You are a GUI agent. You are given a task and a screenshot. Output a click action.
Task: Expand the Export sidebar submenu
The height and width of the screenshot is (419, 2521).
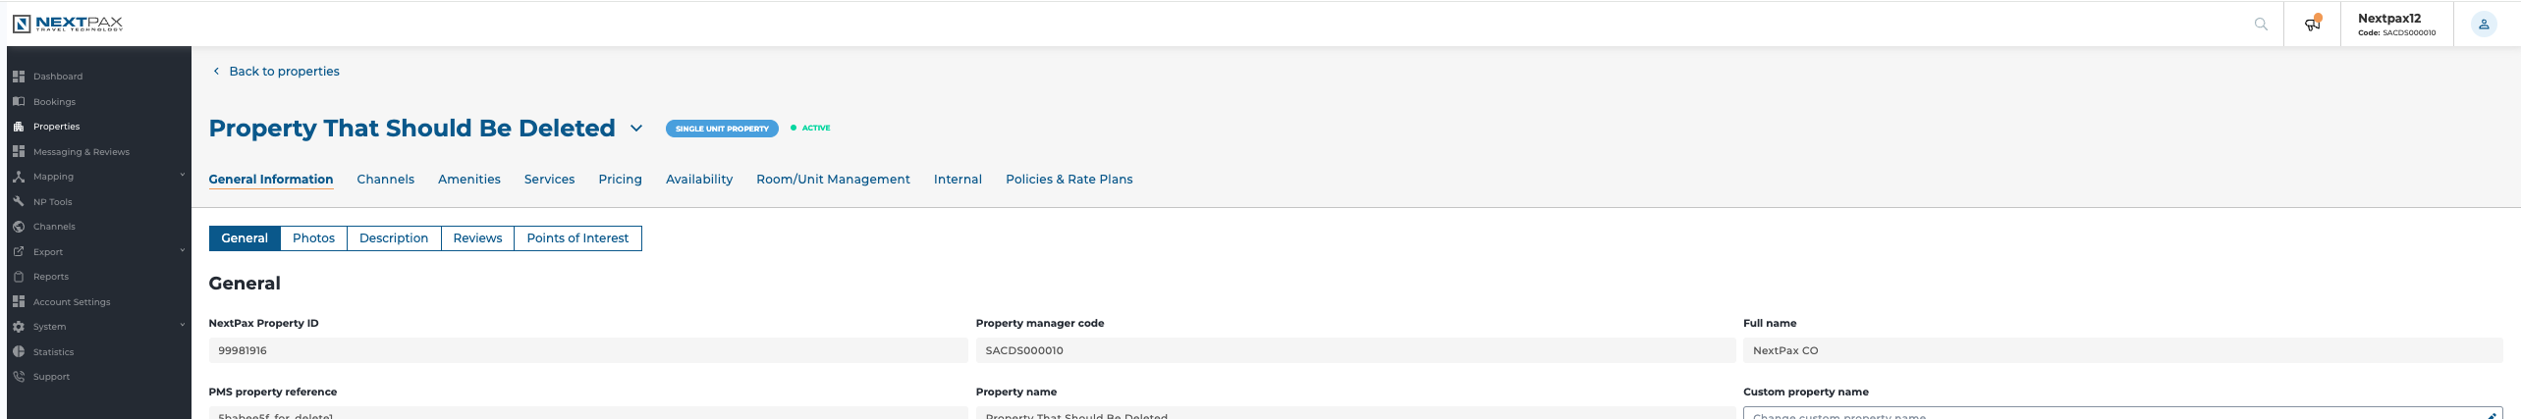point(183,250)
